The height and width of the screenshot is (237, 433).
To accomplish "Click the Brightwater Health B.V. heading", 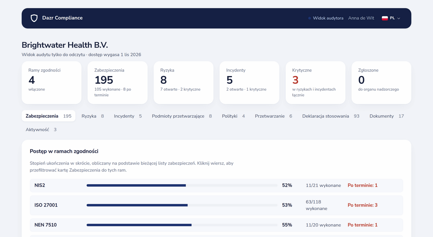I will click(x=65, y=45).
